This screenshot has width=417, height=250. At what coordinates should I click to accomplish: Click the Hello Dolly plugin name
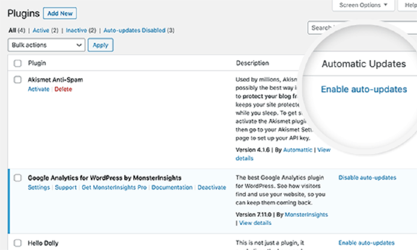click(x=43, y=243)
